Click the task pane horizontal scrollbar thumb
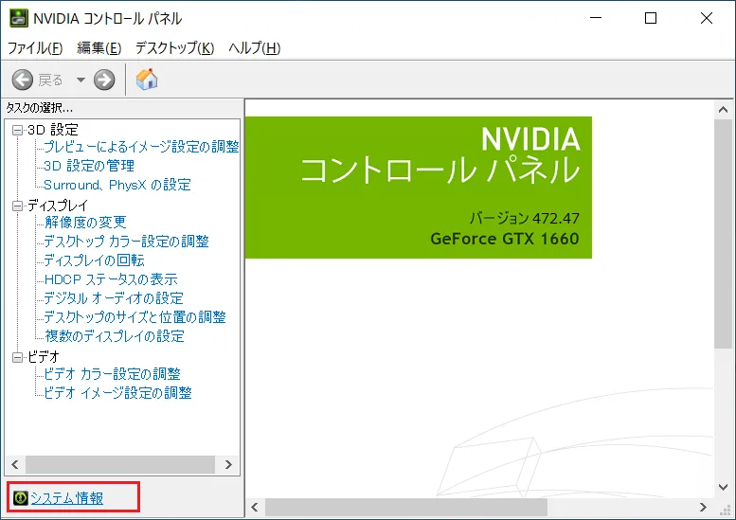Image resolution: width=736 pixels, height=520 pixels. pyautogui.click(x=120, y=465)
